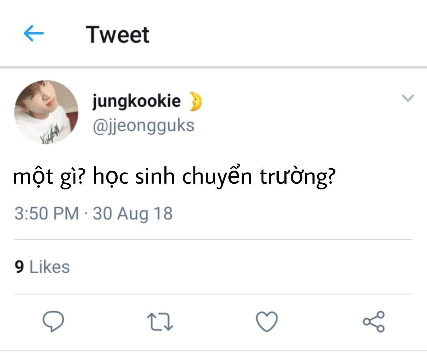Click the crescent moon emoji beside the name
427x353 pixels.
(195, 101)
